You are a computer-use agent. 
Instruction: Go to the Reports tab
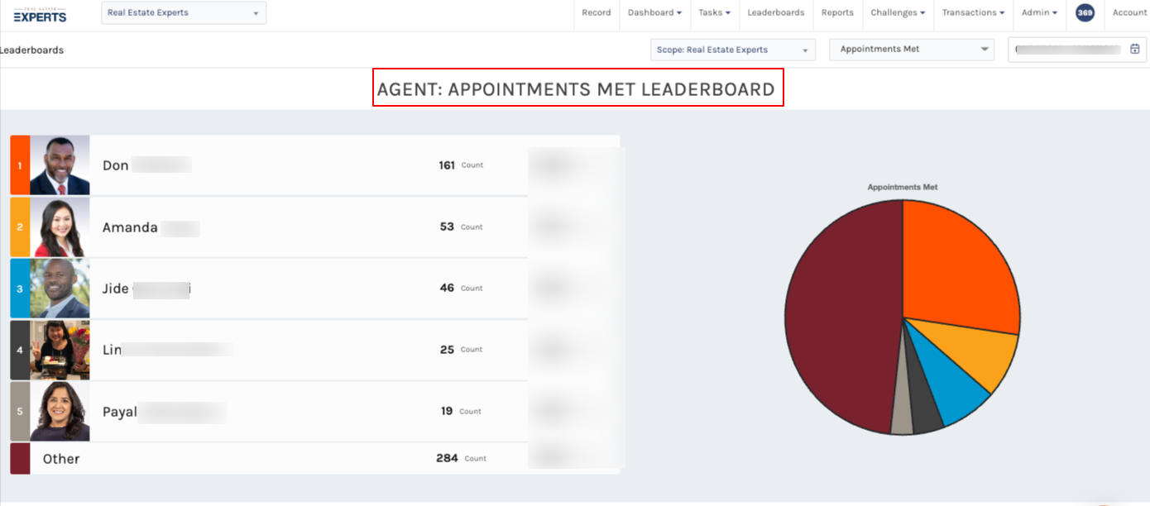[837, 13]
